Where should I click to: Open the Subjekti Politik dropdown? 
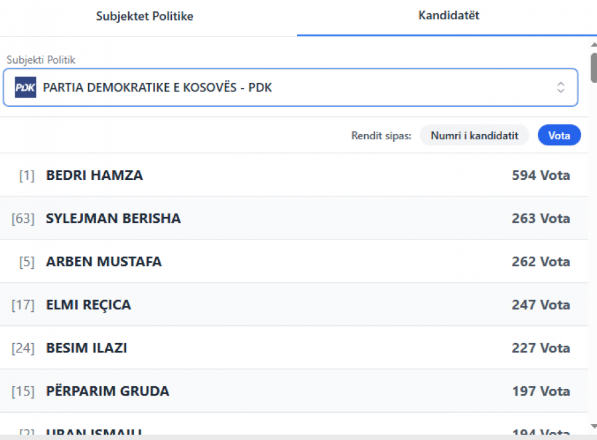tap(290, 88)
